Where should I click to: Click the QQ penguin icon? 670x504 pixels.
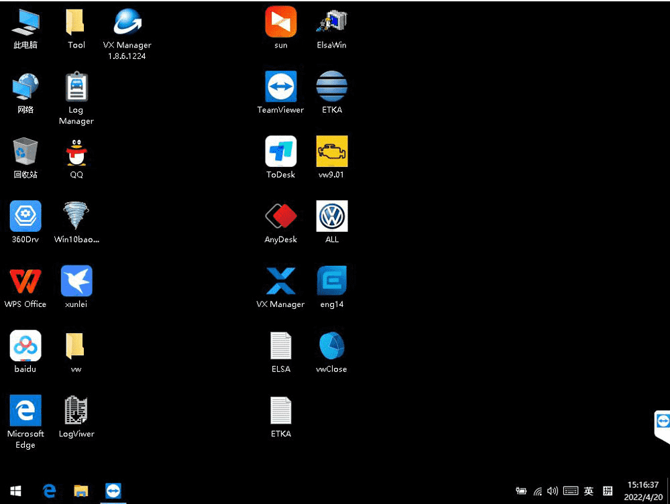pyautogui.click(x=76, y=152)
